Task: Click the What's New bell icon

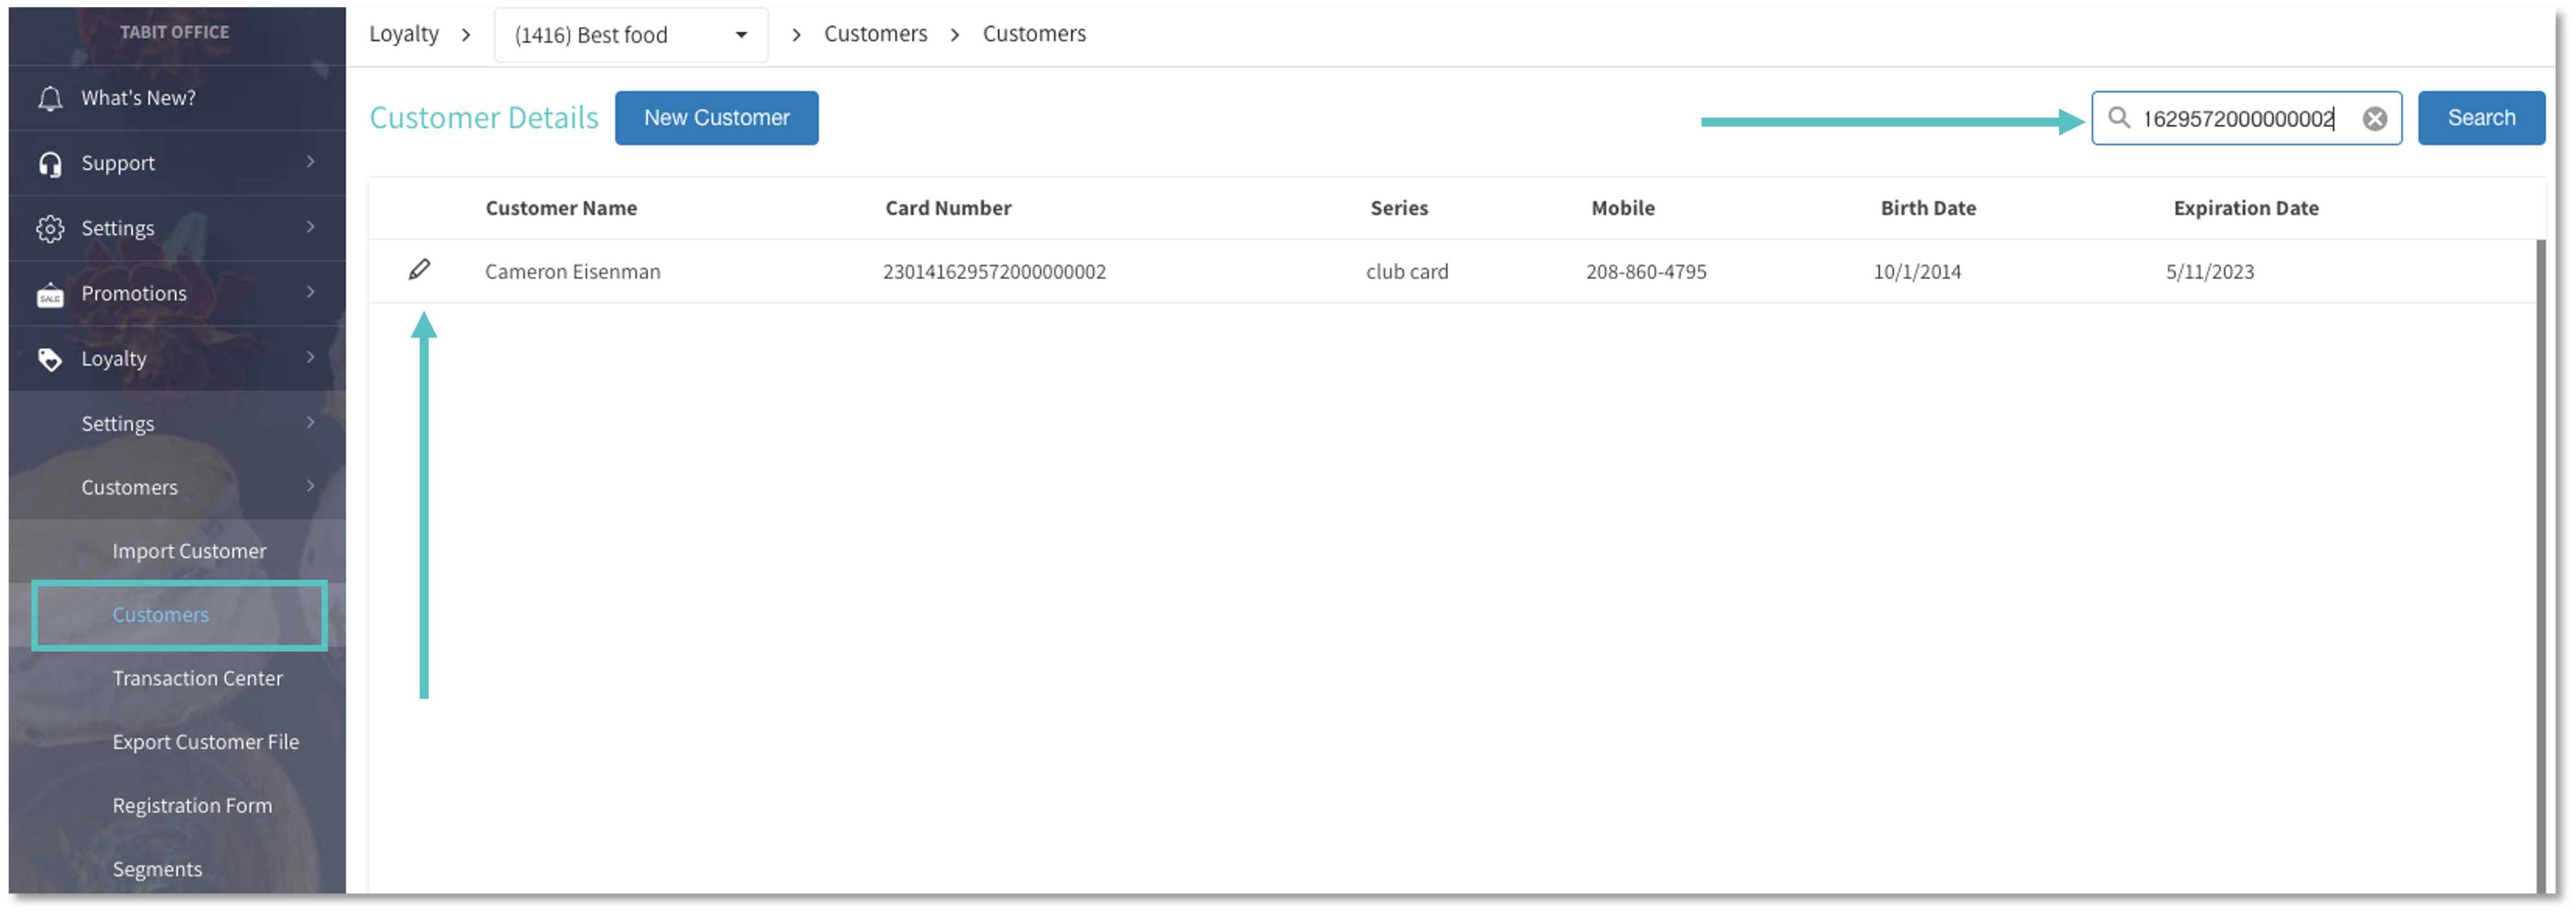Action: point(50,98)
